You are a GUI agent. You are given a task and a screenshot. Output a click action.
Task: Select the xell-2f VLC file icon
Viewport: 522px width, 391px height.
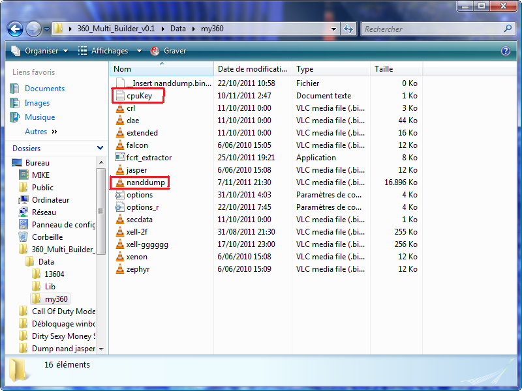[x=120, y=232]
